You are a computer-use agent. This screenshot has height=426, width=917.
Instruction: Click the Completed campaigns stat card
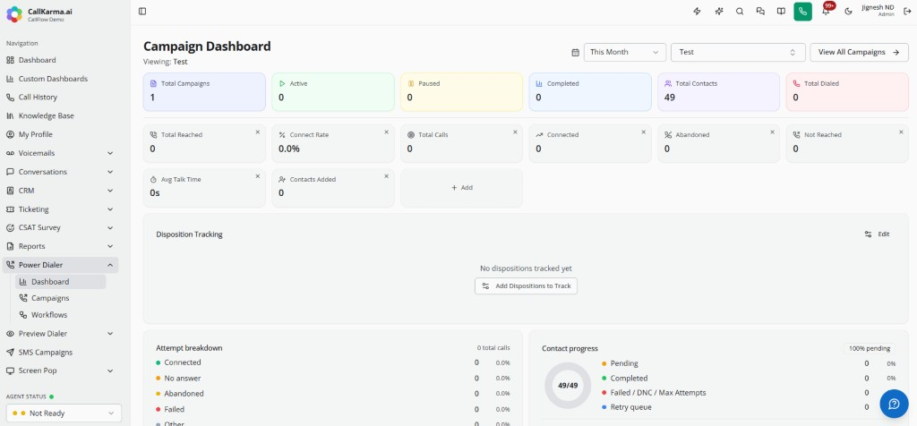point(590,92)
